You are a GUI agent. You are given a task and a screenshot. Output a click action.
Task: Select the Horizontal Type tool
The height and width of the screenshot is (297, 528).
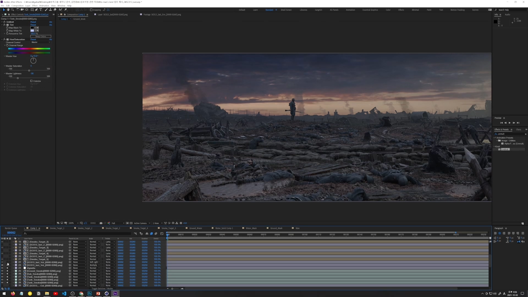[41, 10]
